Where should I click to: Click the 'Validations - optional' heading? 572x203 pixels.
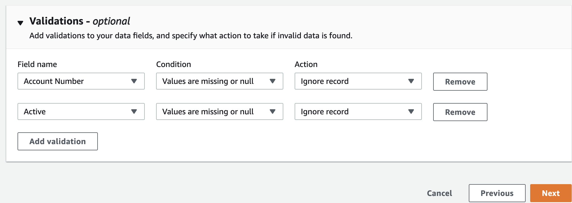pyautogui.click(x=80, y=21)
